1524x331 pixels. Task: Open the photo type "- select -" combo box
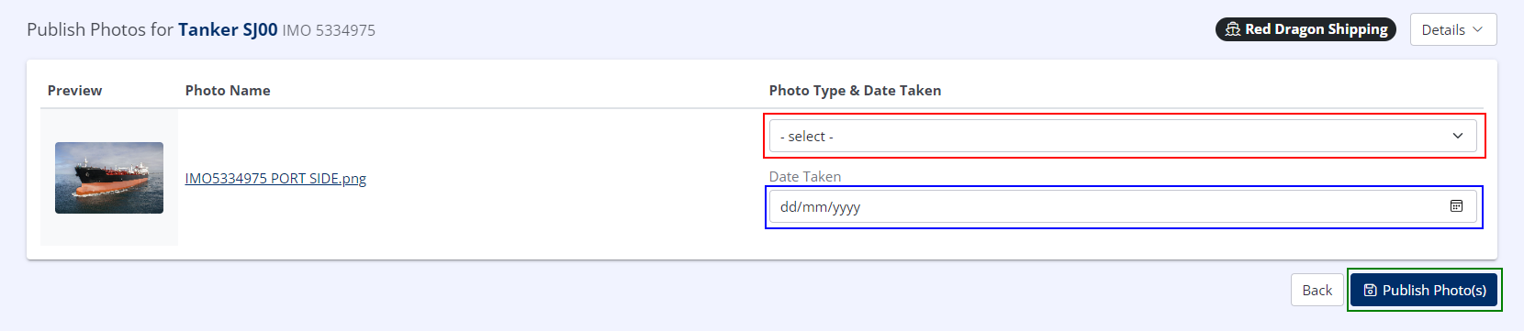coord(1123,136)
